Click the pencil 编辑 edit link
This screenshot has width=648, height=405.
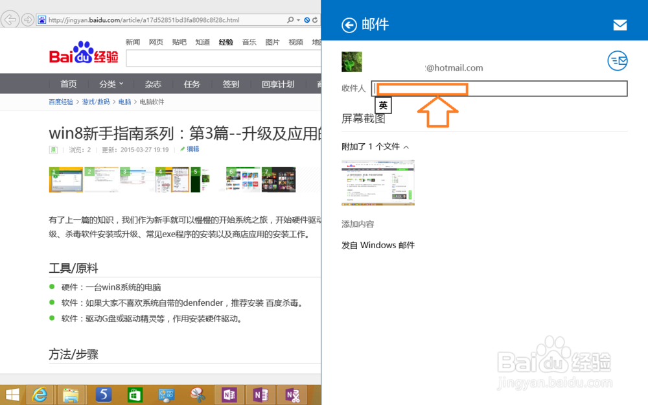(x=190, y=149)
